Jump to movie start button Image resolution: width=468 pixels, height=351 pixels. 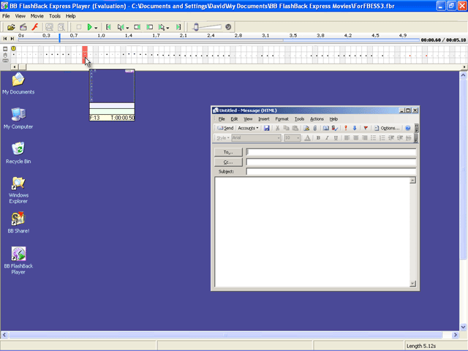[x=108, y=27]
